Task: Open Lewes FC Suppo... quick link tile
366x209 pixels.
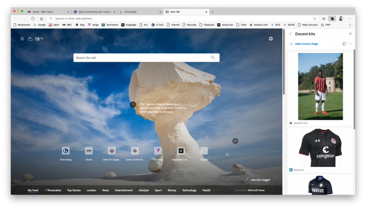Action: click(112, 154)
